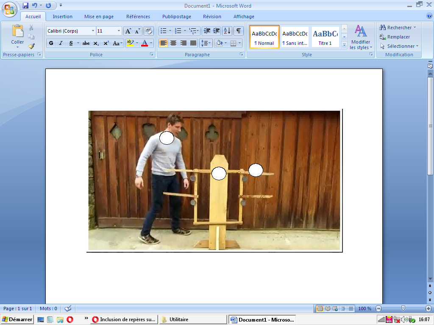434x325 pixels.
Task: Apply yellow text highlight color
Action: pos(130,43)
